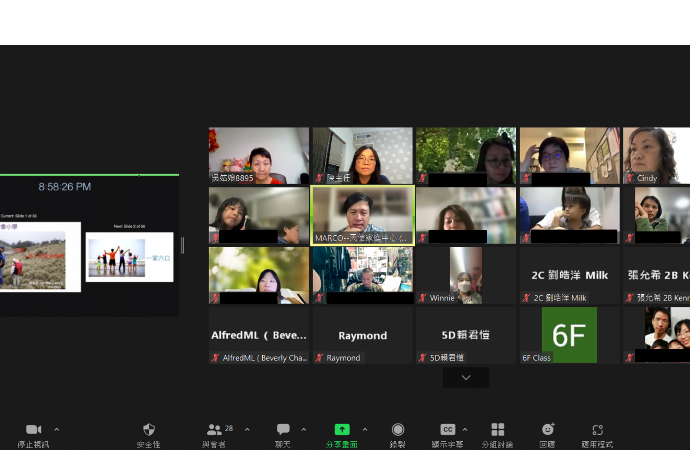
Task: Select 5D賴君愷 participant tile
Action: coord(466,335)
